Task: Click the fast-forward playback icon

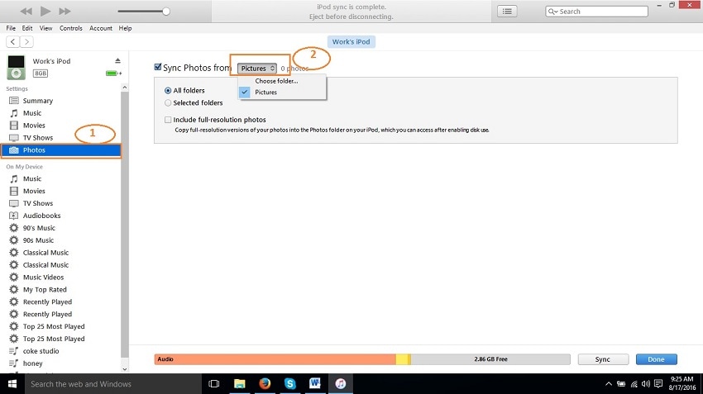Action: coord(65,12)
